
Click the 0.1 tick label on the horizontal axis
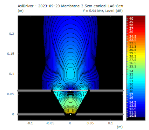(110, 123)
